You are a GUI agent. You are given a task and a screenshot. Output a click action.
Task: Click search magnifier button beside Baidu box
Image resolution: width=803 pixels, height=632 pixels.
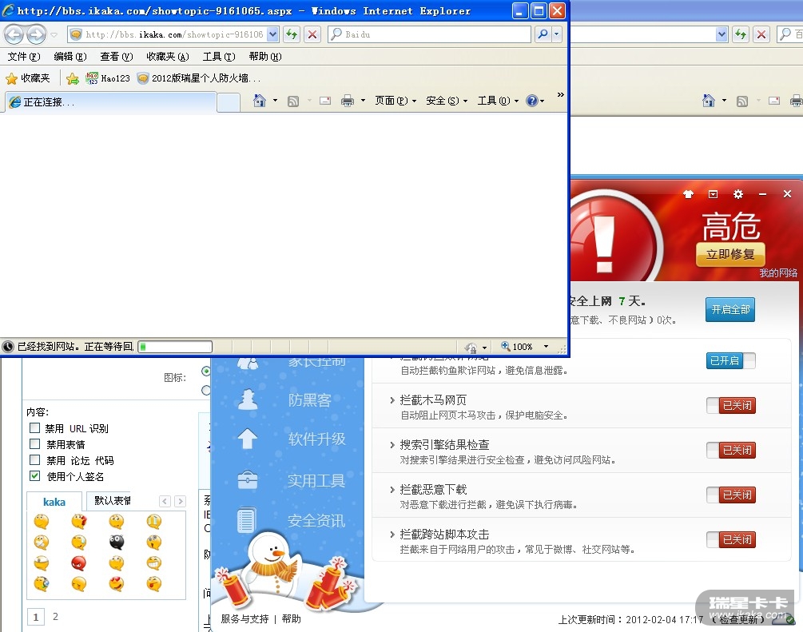pyautogui.click(x=543, y=35)
